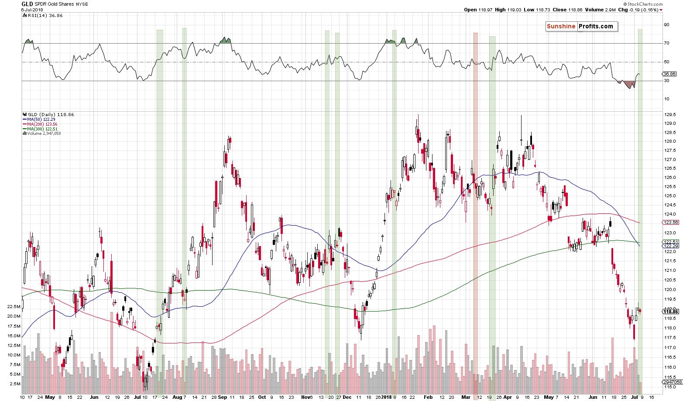
Task: Click the RSI 10 level label
Action: (666, 99)
